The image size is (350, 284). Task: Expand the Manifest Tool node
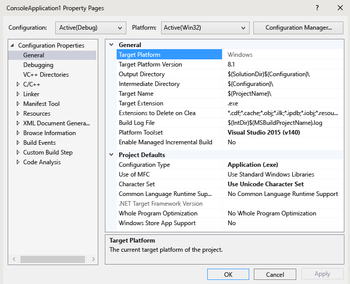18,104
